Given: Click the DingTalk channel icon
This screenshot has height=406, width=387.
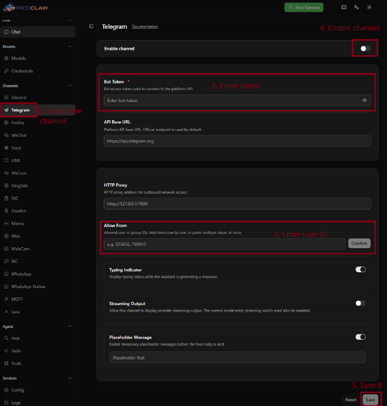Looking at the screenshot, I should tap(6, 185).
